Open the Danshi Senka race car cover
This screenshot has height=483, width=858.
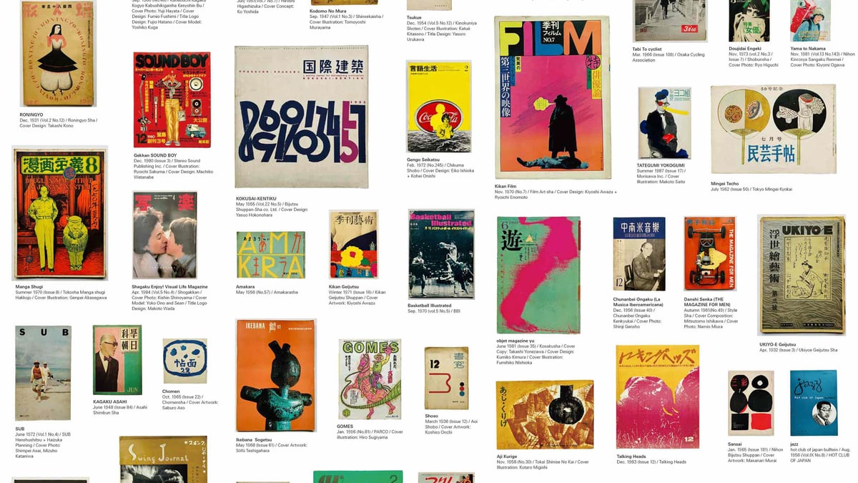click(x=710, y=254)
